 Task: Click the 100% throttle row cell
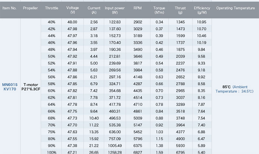(x=51, y=152)
